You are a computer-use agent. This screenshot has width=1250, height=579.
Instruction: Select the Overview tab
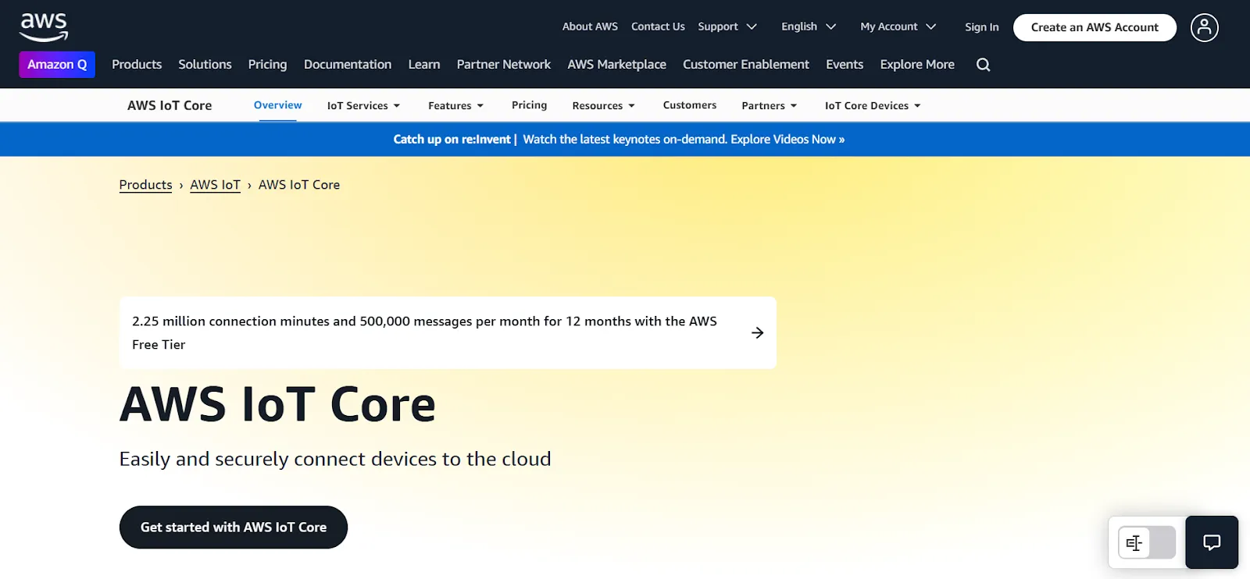tap(277, 105)
